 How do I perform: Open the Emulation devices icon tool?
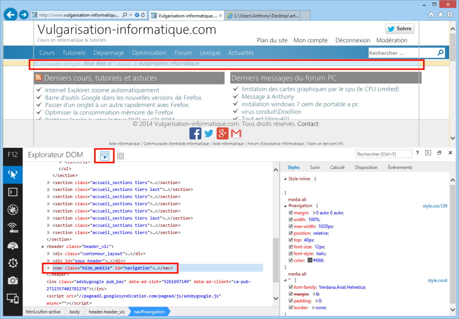point(13,298)
